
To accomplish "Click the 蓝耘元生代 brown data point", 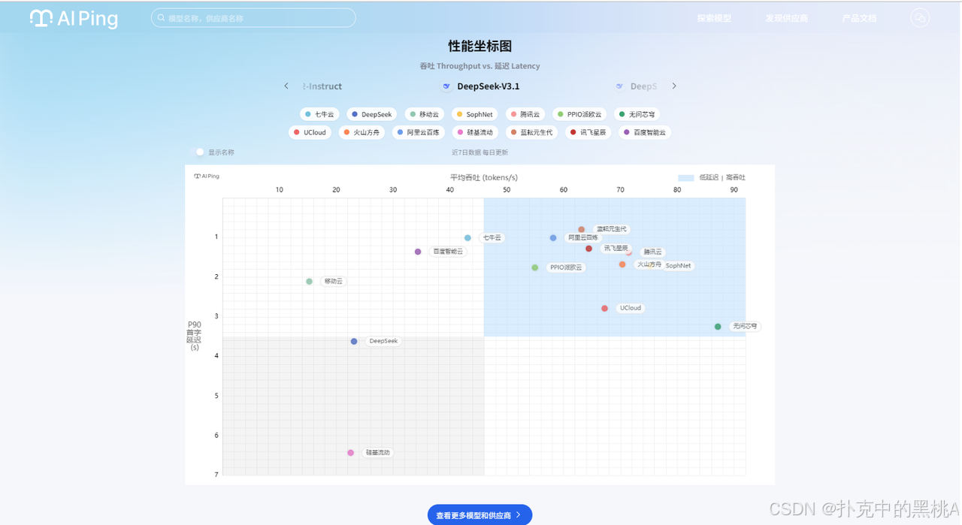I will tap(581, 230).
